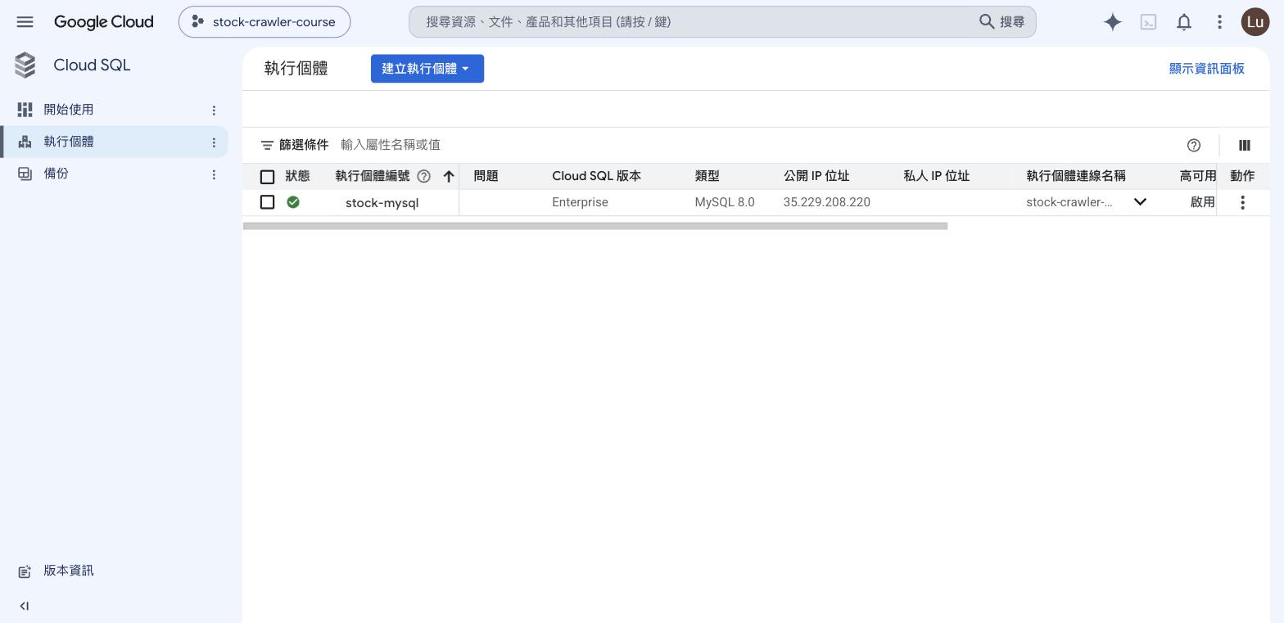The width and height of the screenshot is (1284, 623).
Task: Open column display options icon
Action: coord(1245,145)
